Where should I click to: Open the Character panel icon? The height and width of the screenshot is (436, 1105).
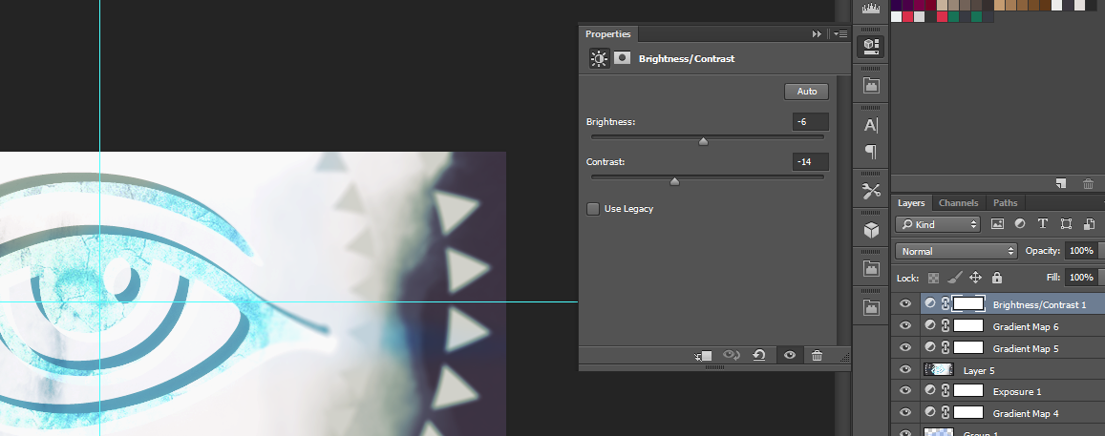(x=871, y=126)
